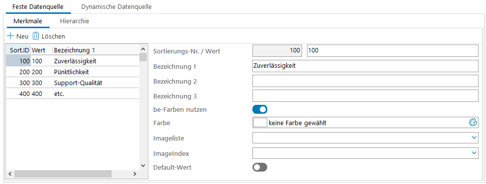Disable the be-Farben nutzen switch
486x184 pixels.
coord(260,109)
